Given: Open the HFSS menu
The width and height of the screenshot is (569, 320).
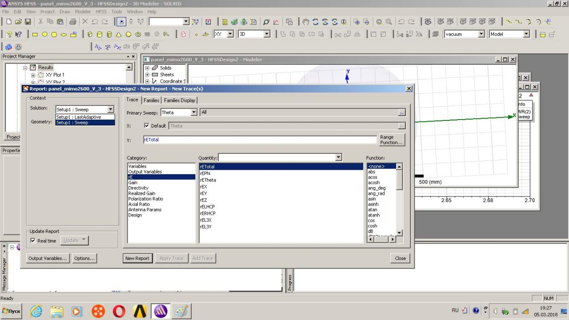Looking at the screenshot, I should tap(101, 12).
